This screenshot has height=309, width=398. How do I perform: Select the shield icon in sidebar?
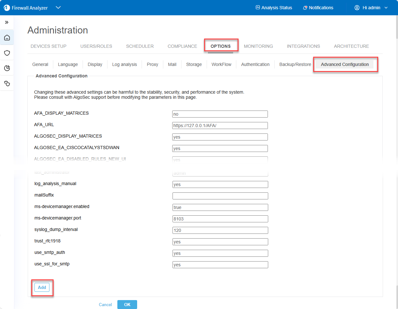pos(7,53)
